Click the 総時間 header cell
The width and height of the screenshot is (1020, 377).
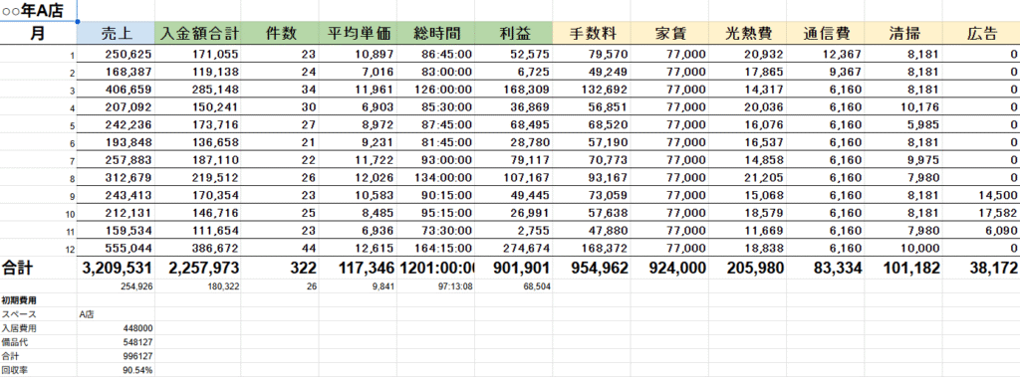pyautogui.click(x=435, y=34)
